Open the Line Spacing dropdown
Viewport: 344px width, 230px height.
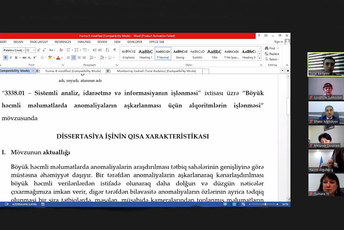click(x=93, y=57)
